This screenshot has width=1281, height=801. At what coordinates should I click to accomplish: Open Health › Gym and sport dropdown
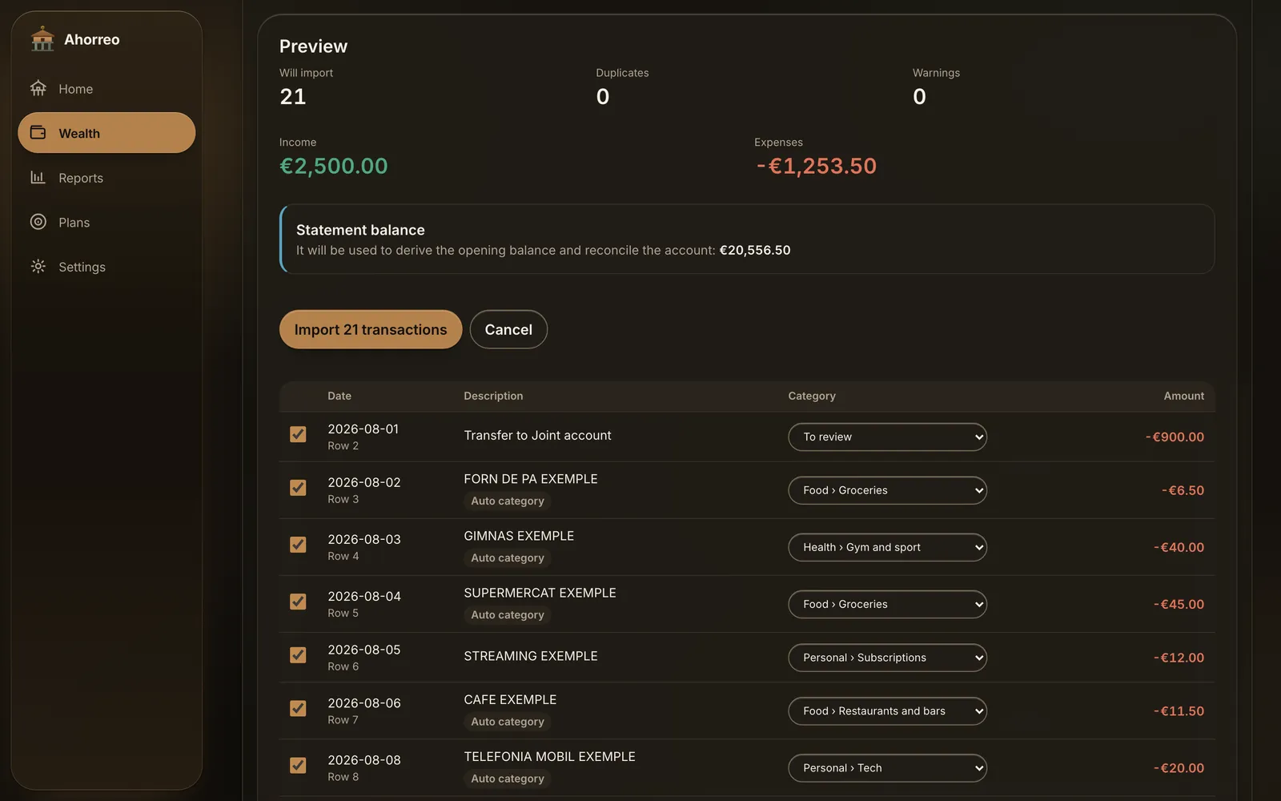click(887, 547)
